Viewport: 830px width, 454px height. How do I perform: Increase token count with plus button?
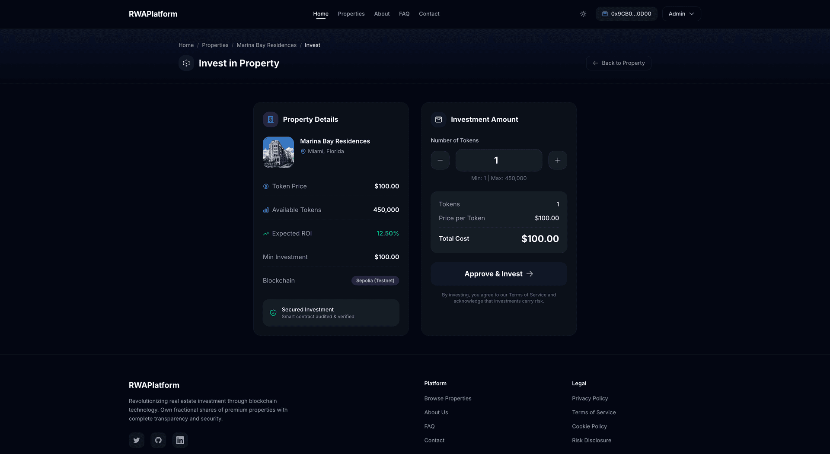tap(558, 160)
